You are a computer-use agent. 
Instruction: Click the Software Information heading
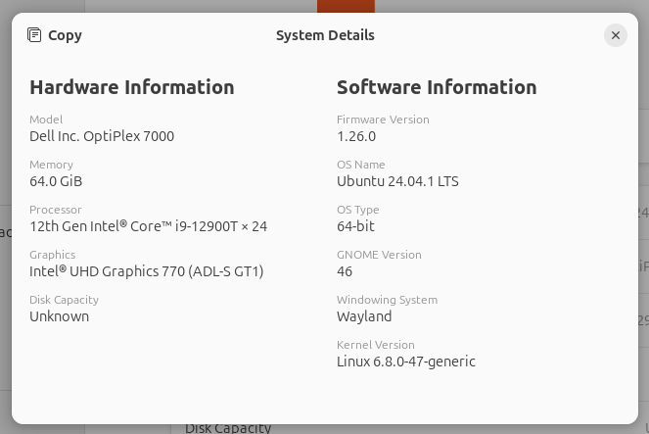437,87
